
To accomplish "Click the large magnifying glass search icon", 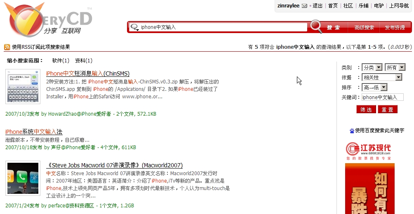I will 316,26.
